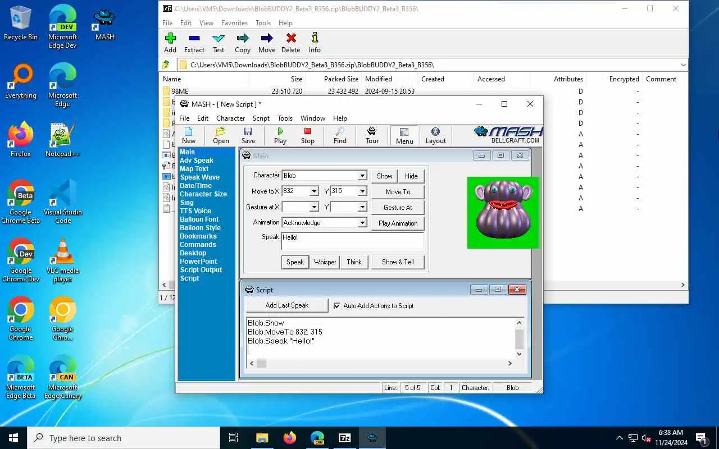Select Balloon Style in the sidebar

click(x=200, y=228)
